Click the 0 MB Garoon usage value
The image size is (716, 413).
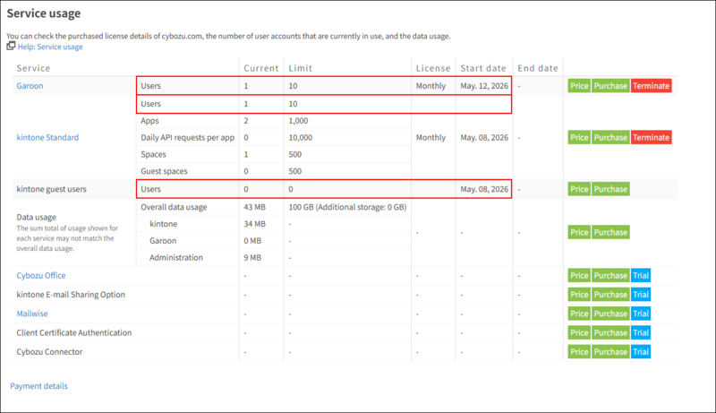click(x=252, y=241)
